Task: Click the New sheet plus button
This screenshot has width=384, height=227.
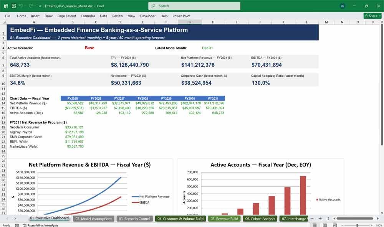Action: pos(320,219)
